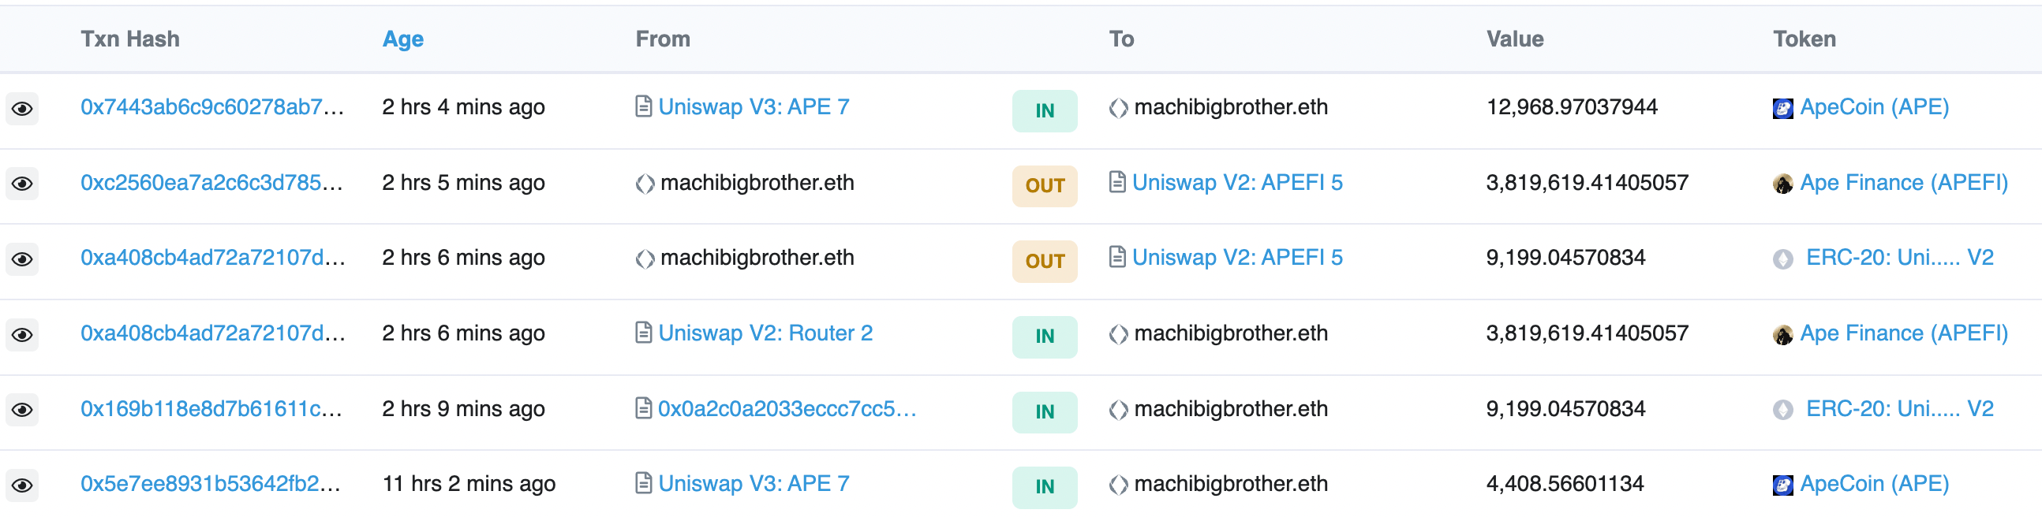The height and width of the screenshot is (517, 2042).
Task: Click ApeCoin logo icon in first row
Action: [1782, 109]
